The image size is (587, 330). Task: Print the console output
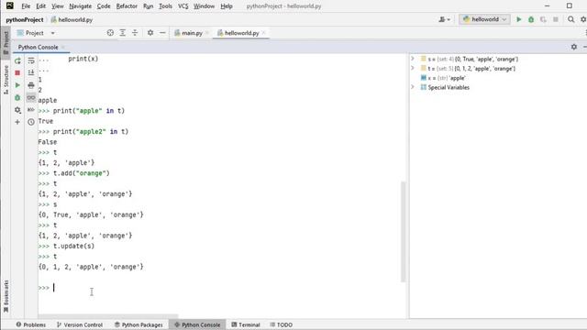31,85
